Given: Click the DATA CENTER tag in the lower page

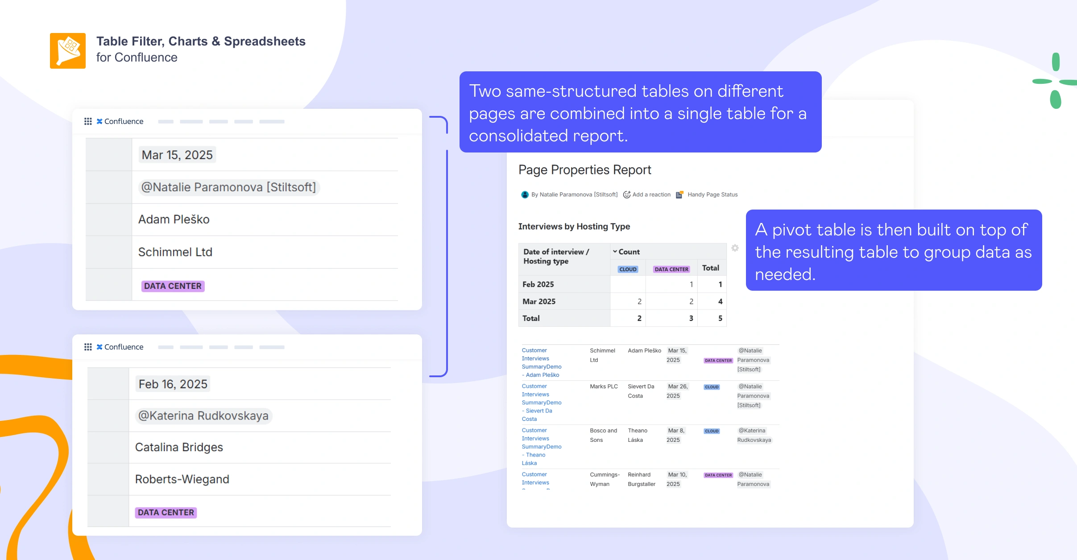Looking at the screenshot, I should coord(166,512).
